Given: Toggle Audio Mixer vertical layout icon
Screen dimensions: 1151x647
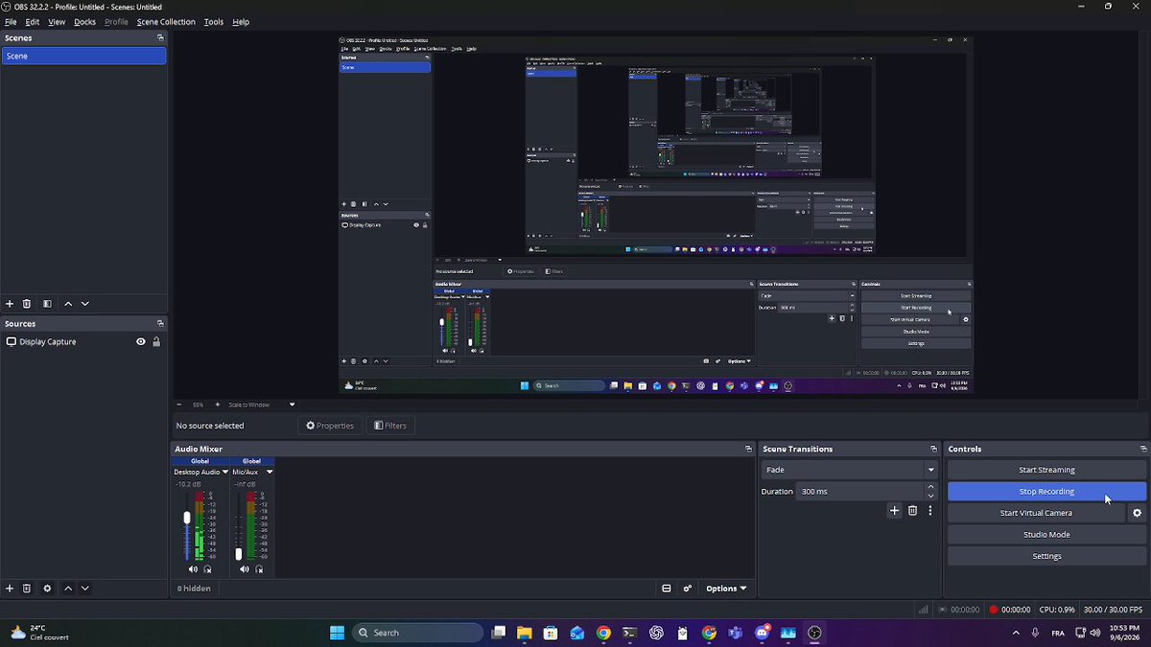Looking at the screenshot, I should point(667,589).
